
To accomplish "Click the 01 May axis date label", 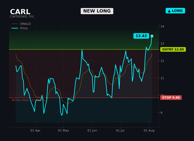I will 63,131.
